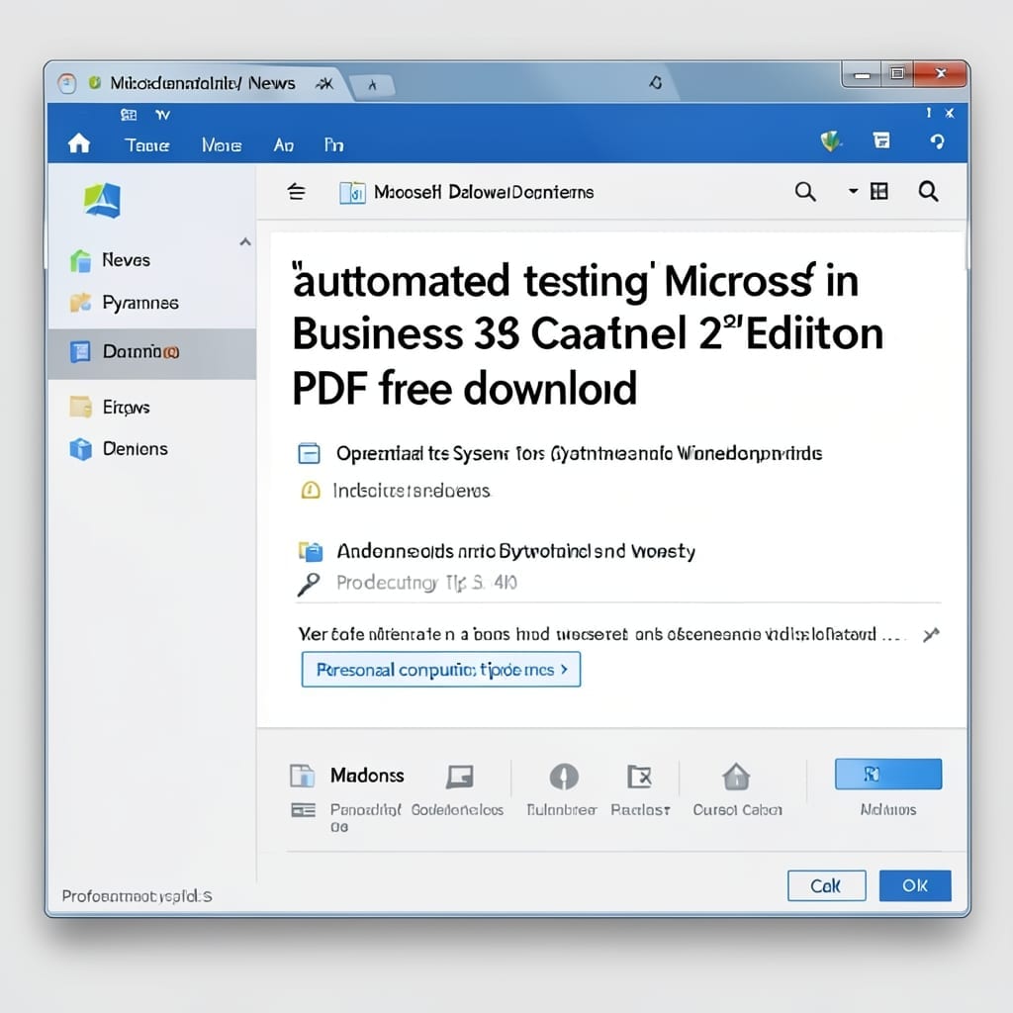Screen dimensions: 1013x1013
Task: Open the second small browser tab
Action: tap(372, 85)
